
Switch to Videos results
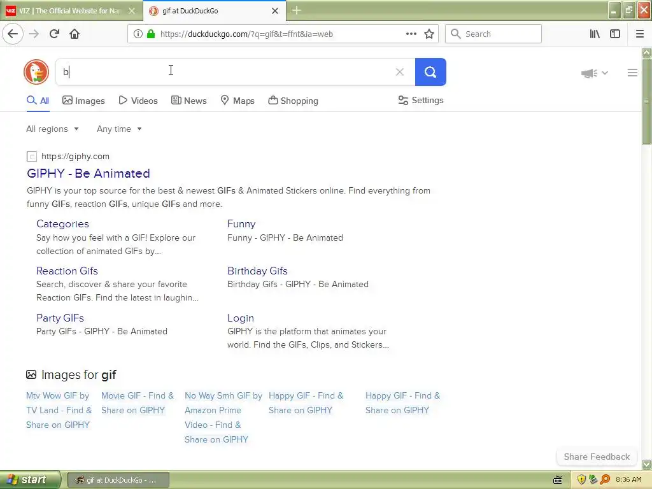[x=138, y=101]
